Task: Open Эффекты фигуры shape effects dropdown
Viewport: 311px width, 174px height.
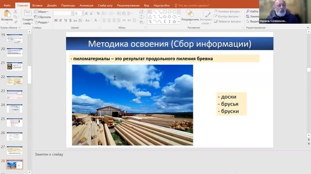Action: [228, 21]
